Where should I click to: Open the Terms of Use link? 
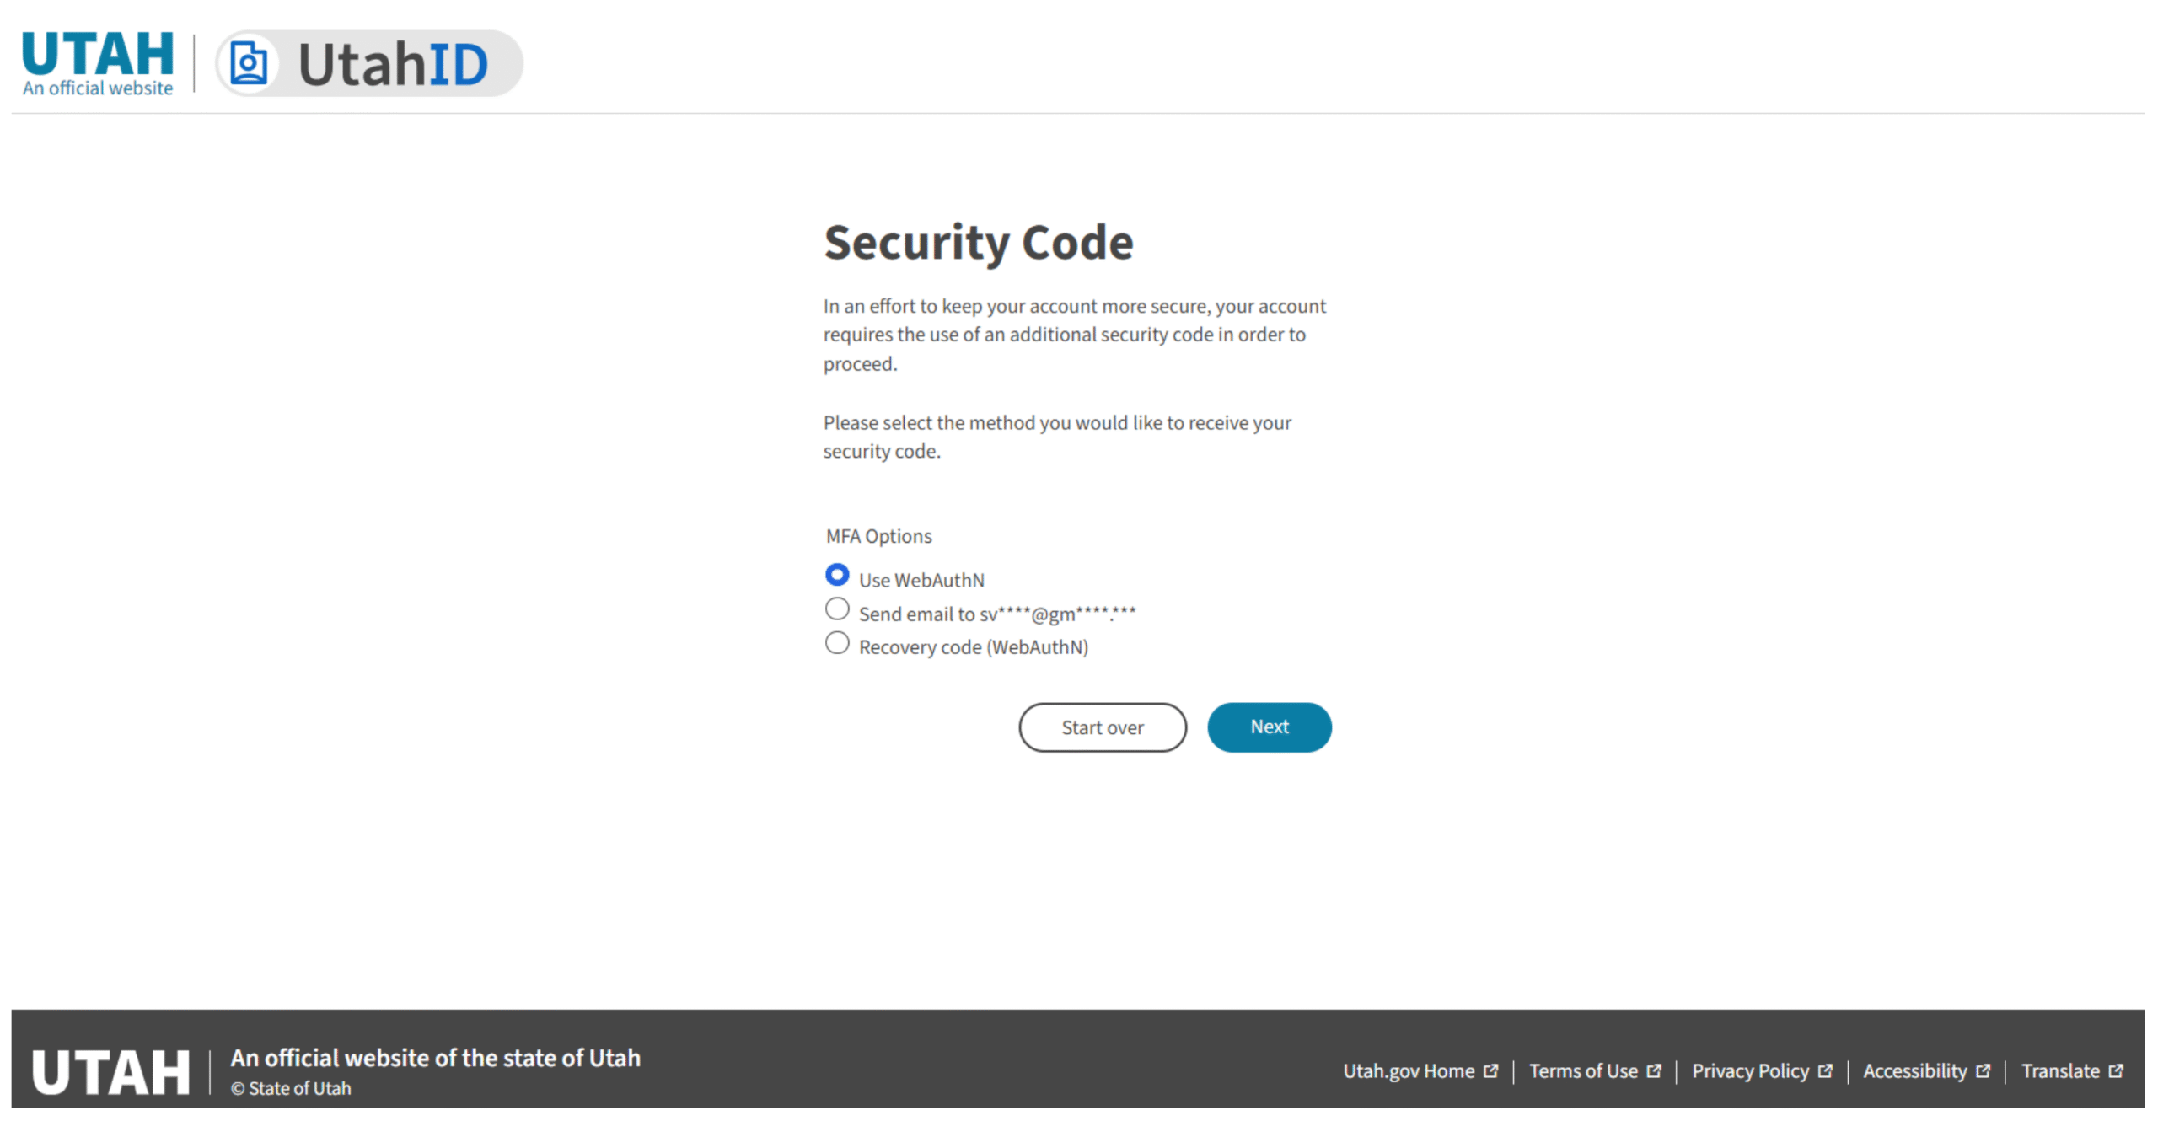[x=1584, y=1070]
